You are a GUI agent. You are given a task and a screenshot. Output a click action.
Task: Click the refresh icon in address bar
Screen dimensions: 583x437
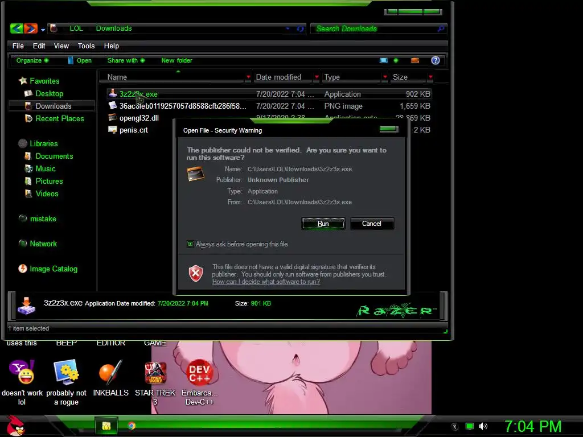(300, 28)
